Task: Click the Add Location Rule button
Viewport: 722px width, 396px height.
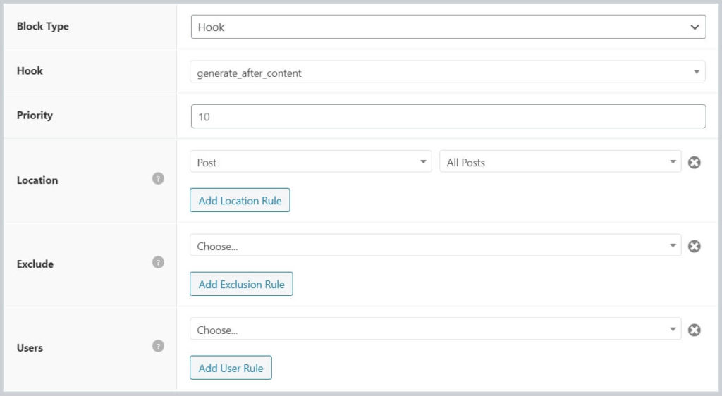Action: tap(240, 200)
